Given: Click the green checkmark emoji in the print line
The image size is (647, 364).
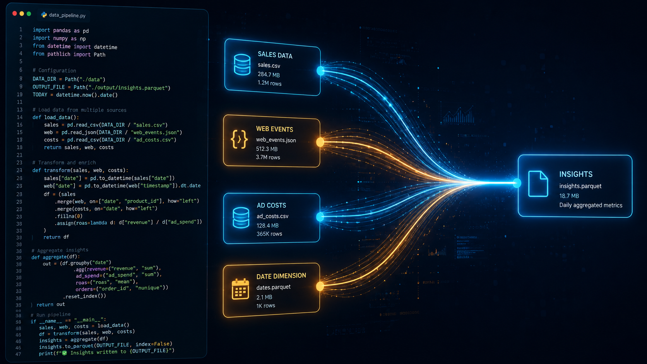Looking at the screenshot, I should coord(64,353).
